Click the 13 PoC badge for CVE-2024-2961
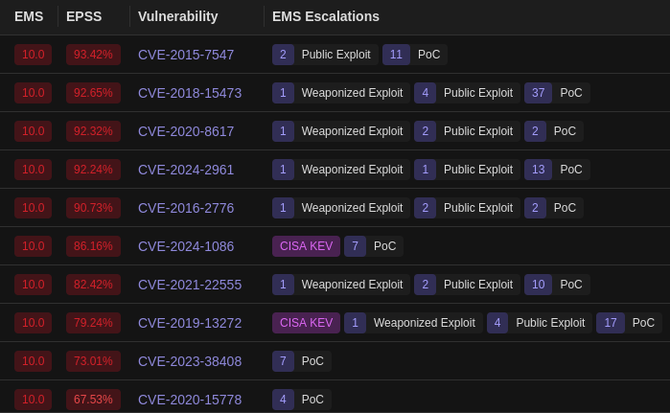The height and width of the screenshot is (413, 670). (x=557, y=170)
